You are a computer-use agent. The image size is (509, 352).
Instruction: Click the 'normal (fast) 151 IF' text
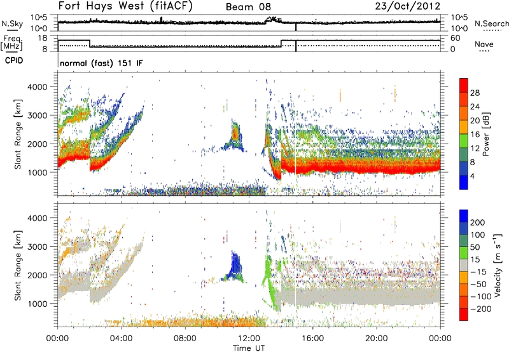(x=101, y=64)
